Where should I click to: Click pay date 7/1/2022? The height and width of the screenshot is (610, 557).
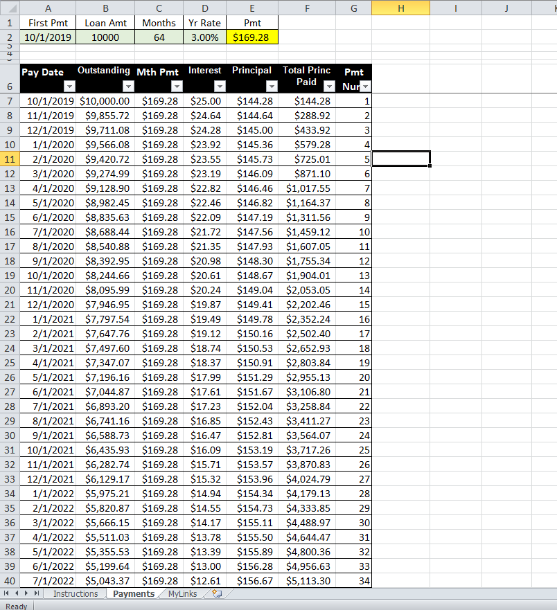point(48,581)
